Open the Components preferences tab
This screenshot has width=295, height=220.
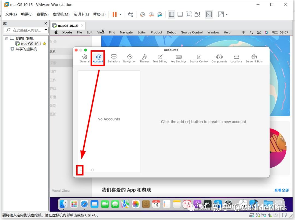[219, 58]
